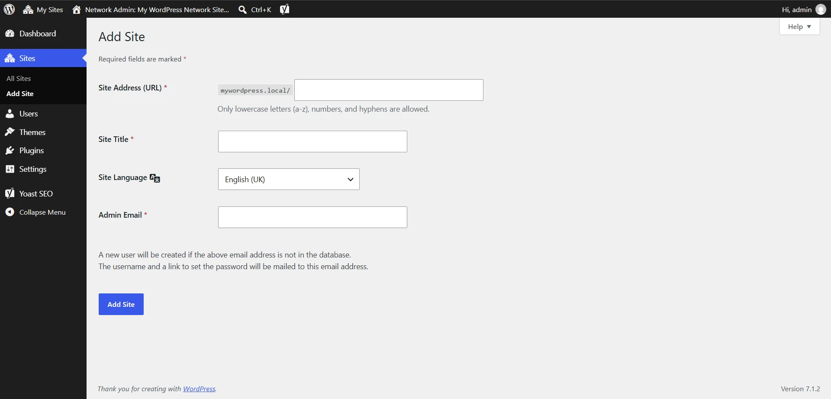
Task: Click the Dashboard gauge icon
Action: tap(10, 34)
